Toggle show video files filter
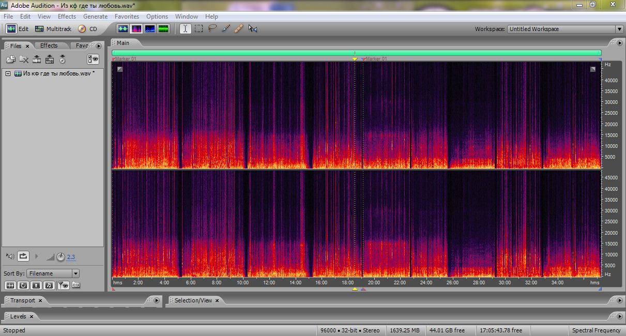Image resolution: width=626 pixels, height=336 pixels. click(x=36, y=285)
